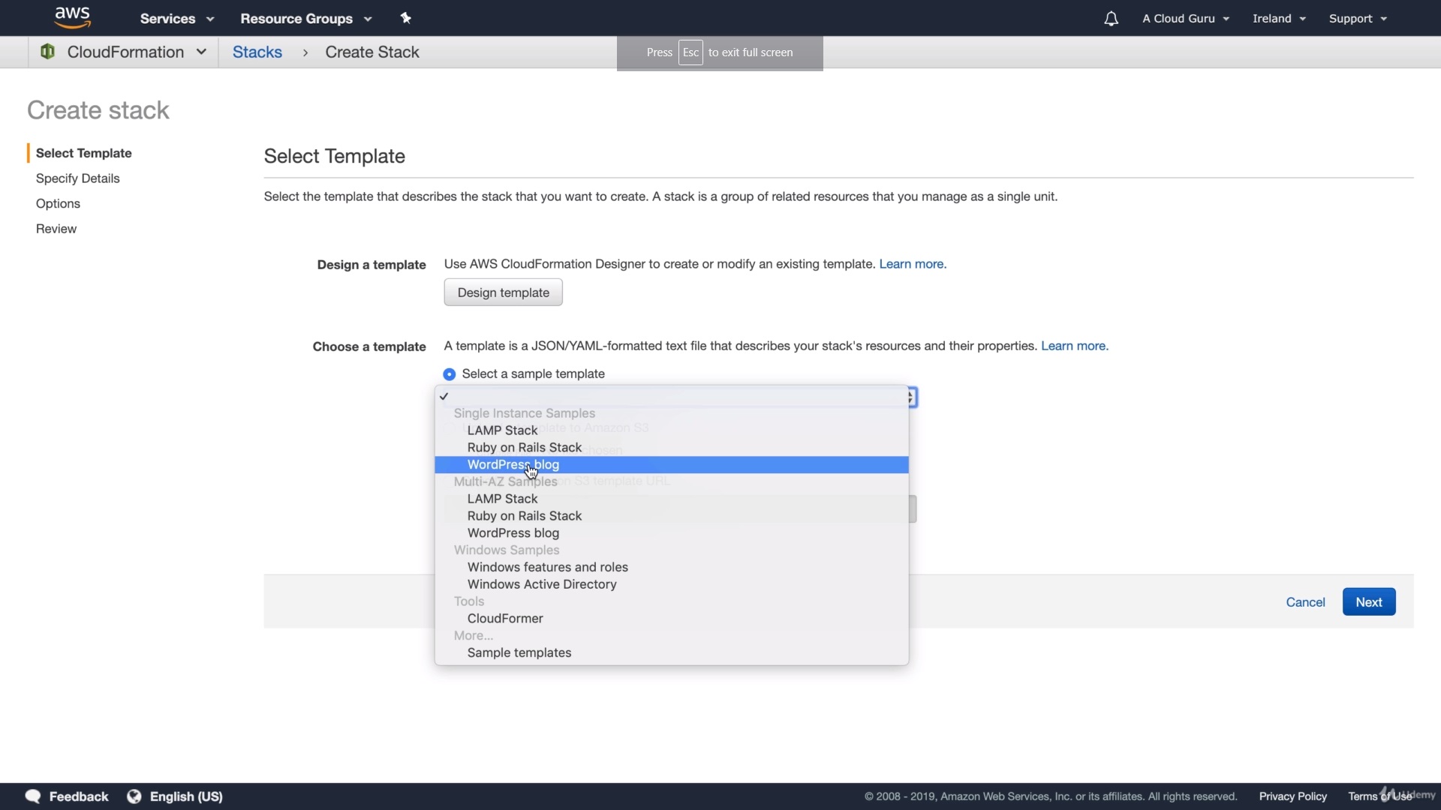
Task: Click the blue Next button
Action: click(x=1368, y=602)
